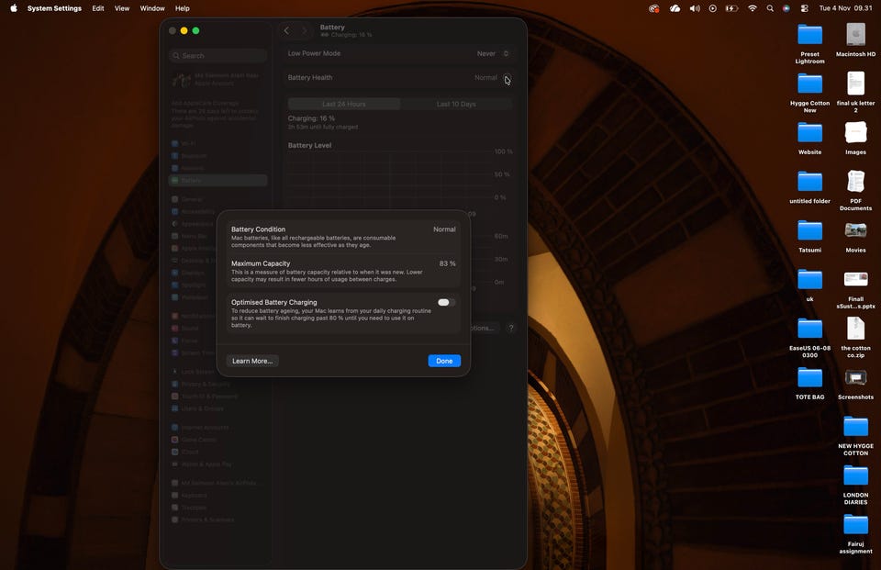
Task: Click the Learn More button
Action: pyautogui.click(x=252, y=361)
